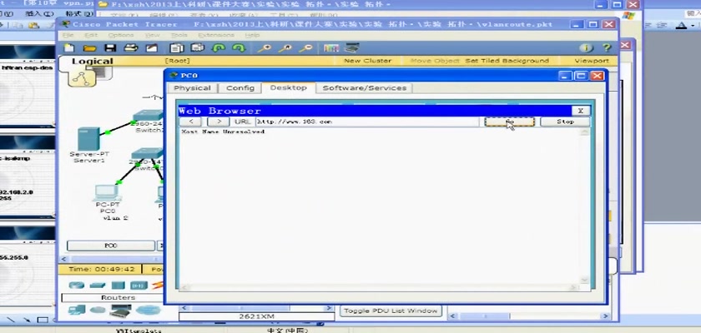This screenshot has height=333, width=701.
Task: Copy the selection with the copy icon
Action: [177, 48]
